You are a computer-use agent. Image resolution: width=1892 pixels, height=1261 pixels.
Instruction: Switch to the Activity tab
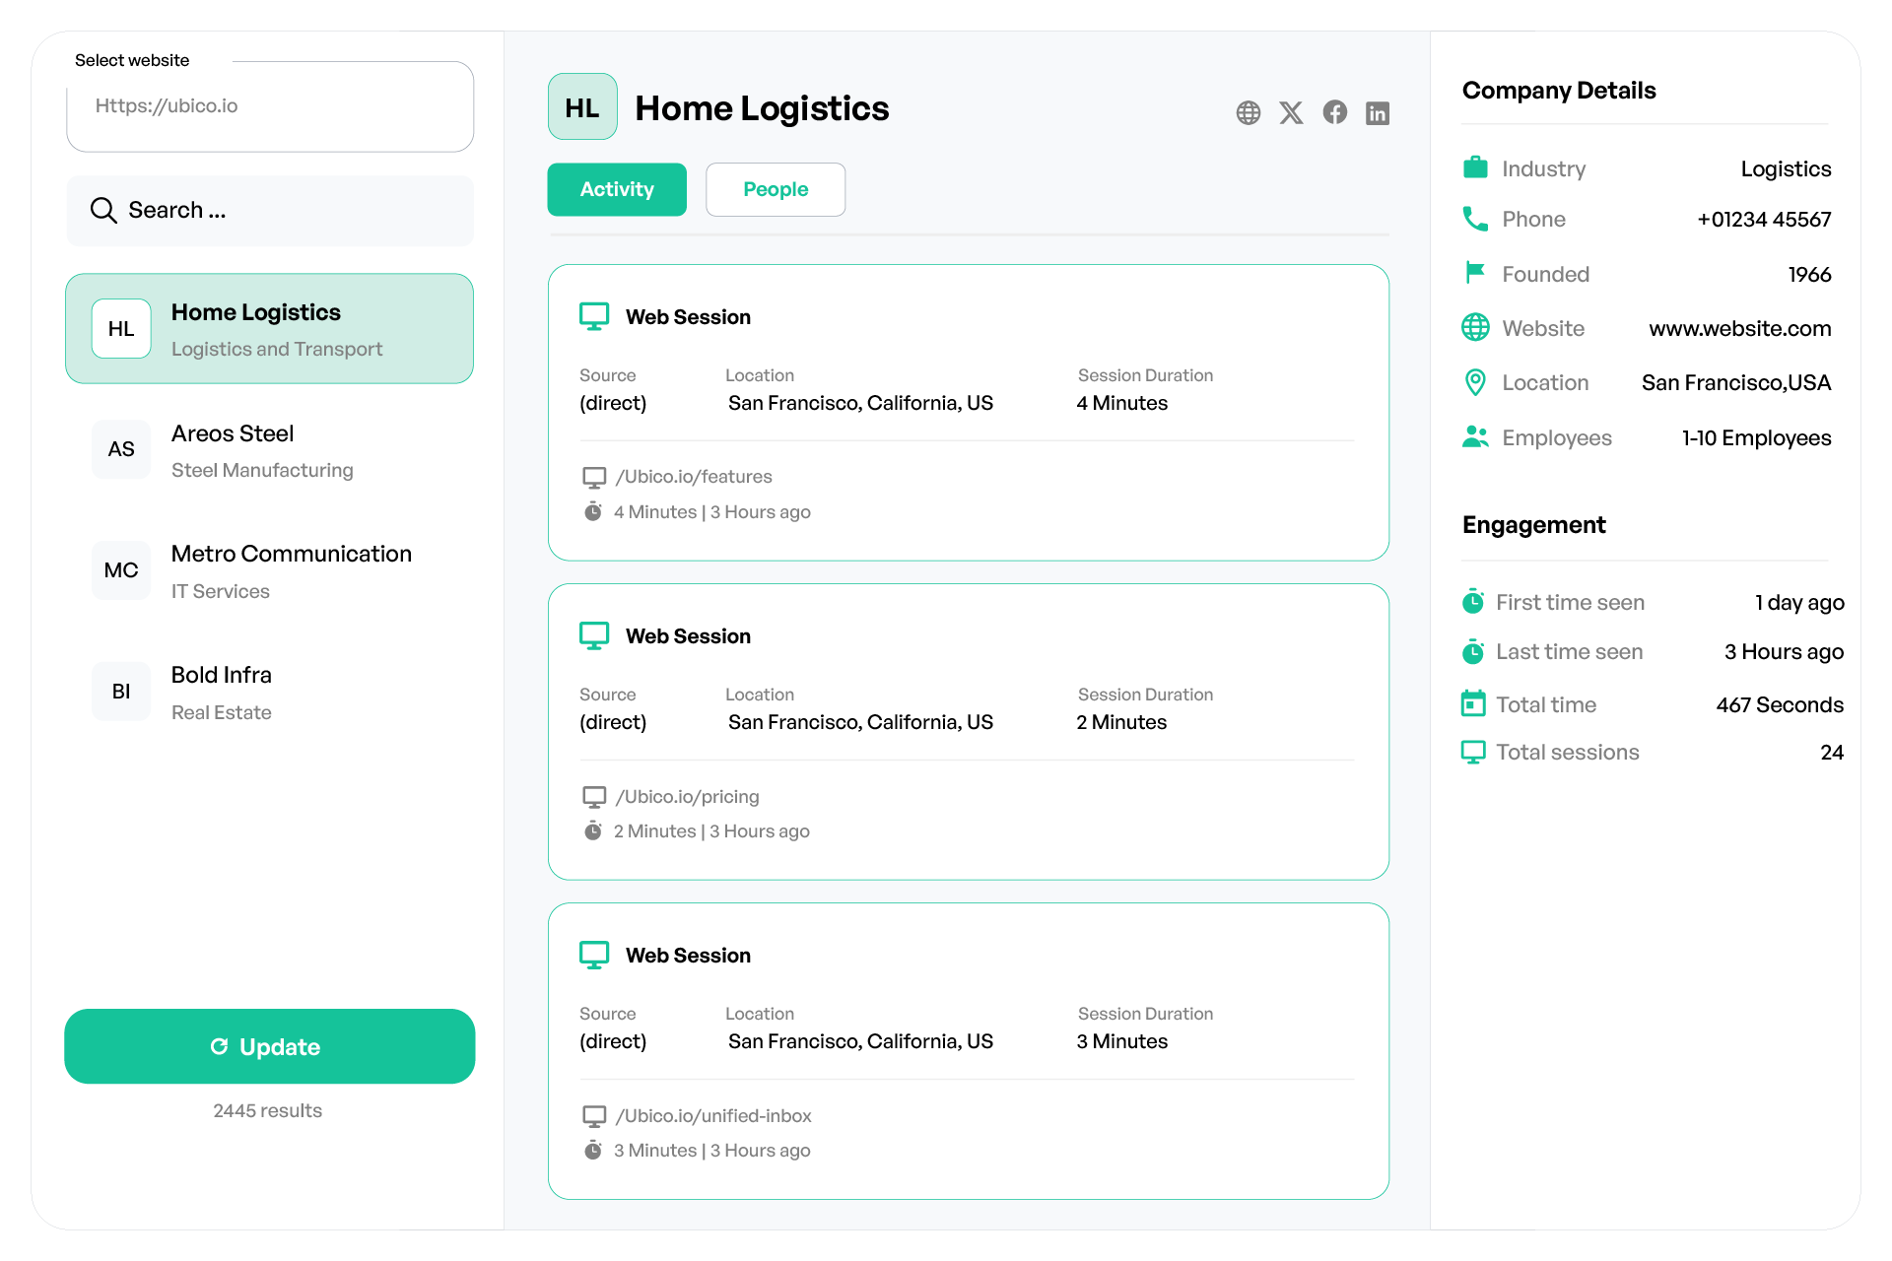point(617,189)
